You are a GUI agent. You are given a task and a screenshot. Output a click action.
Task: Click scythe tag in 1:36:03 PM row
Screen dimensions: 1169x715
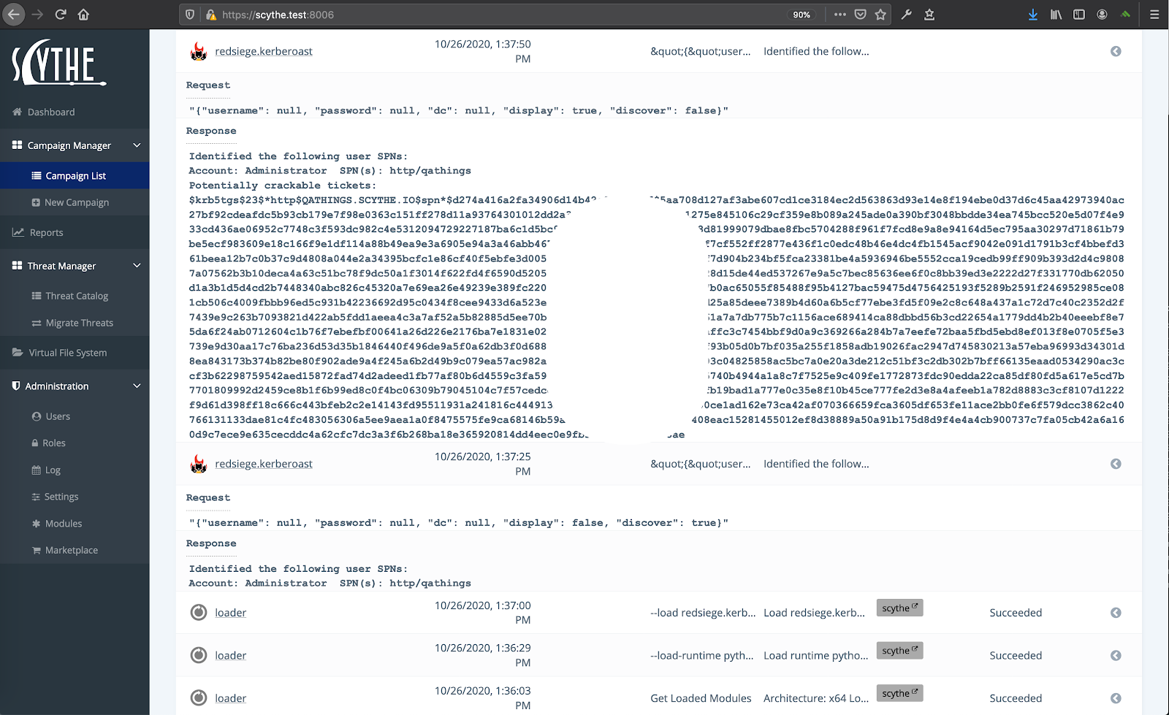click(899, 693)
